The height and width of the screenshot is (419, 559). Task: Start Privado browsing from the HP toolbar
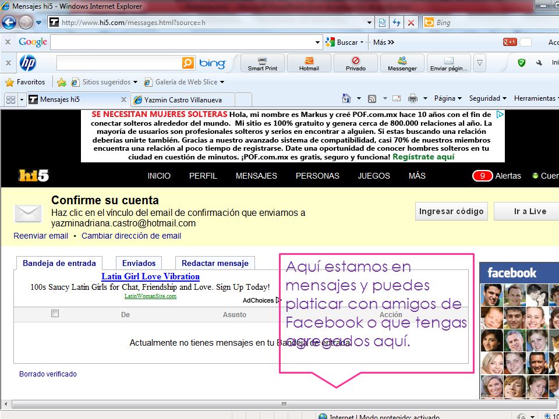pyautogui.click(x=355, y=63)
